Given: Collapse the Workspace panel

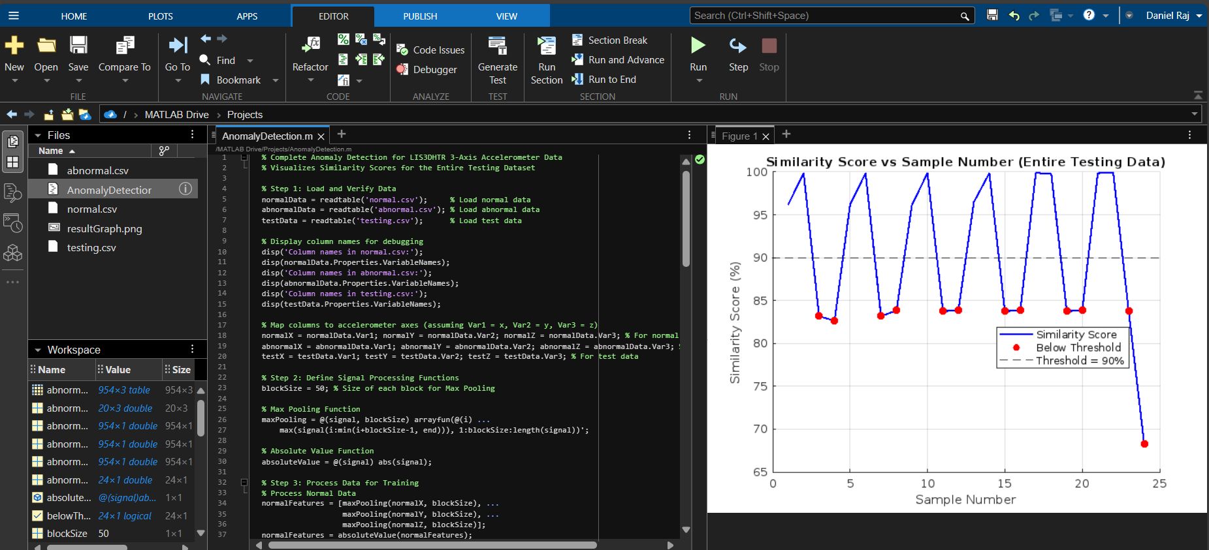Looking at the screenshot, I should pyautogui.click(x=38, y=350).
